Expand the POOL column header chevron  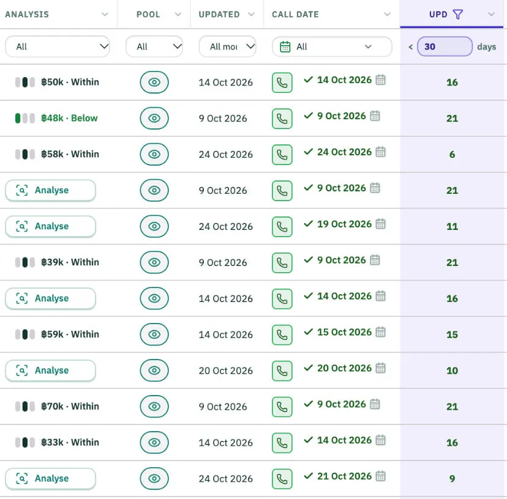[178, 14]
